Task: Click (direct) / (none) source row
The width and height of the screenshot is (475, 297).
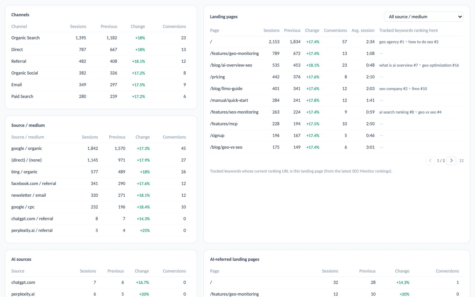Action: point(101,160)
